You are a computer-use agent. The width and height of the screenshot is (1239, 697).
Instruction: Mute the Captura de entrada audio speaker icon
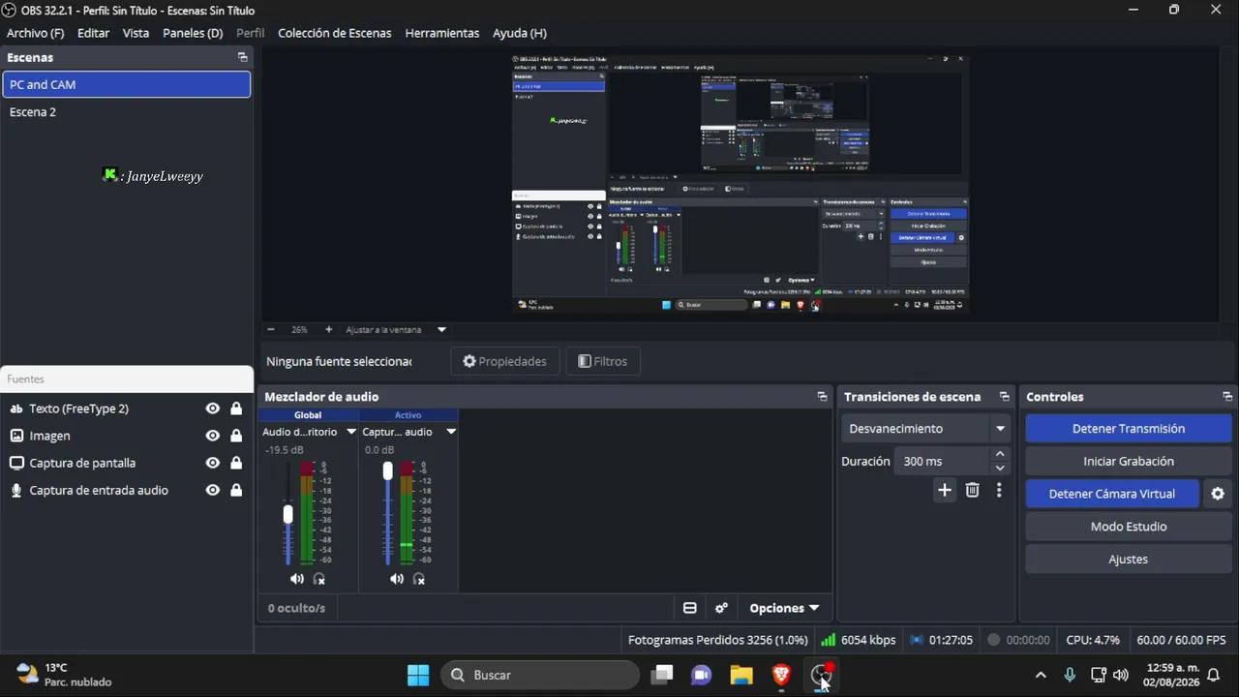point(396,579)
